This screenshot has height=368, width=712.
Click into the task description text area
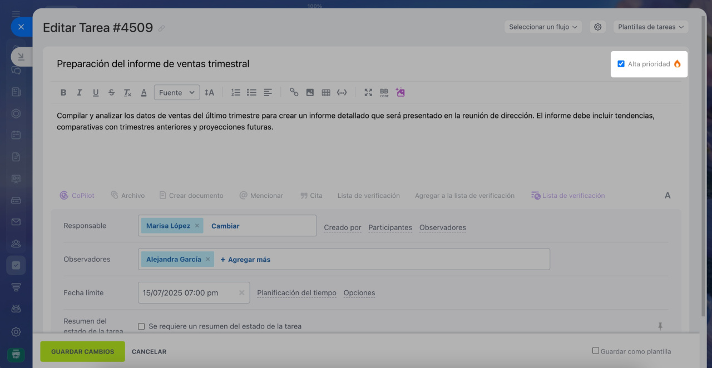(x=365, y=145)
